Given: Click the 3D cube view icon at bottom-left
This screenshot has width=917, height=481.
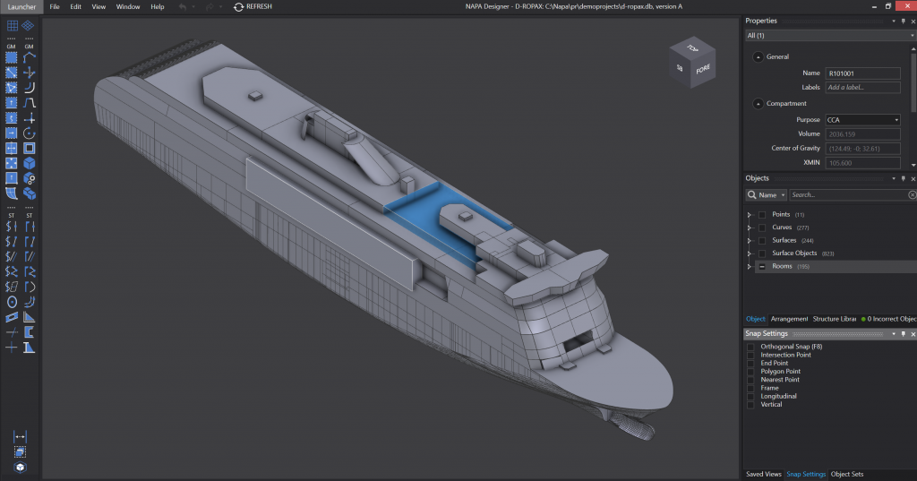Looking at the screenshot, I should (x=21, y=467).
